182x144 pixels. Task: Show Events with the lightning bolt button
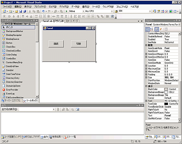tap(161, 29)
